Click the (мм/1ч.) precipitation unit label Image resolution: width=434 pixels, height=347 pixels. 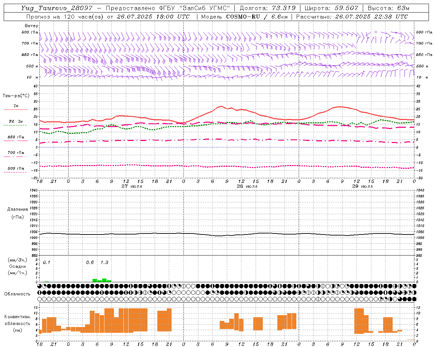(x=17, y=273)
